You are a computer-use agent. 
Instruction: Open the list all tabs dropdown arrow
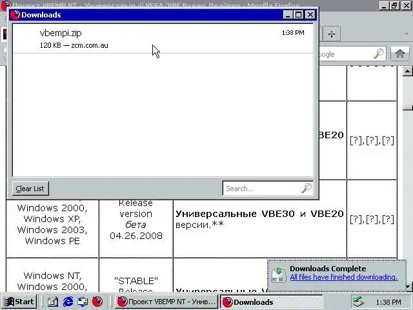407,34
